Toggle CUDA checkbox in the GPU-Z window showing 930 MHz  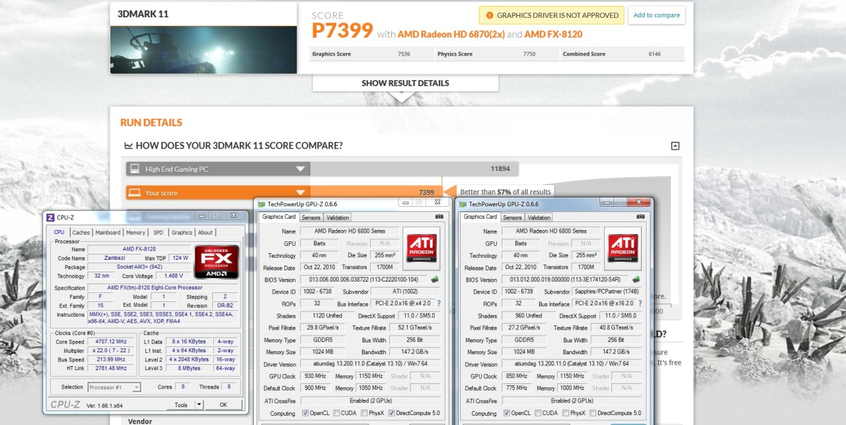pyautogui.click(x=336, y=413)
